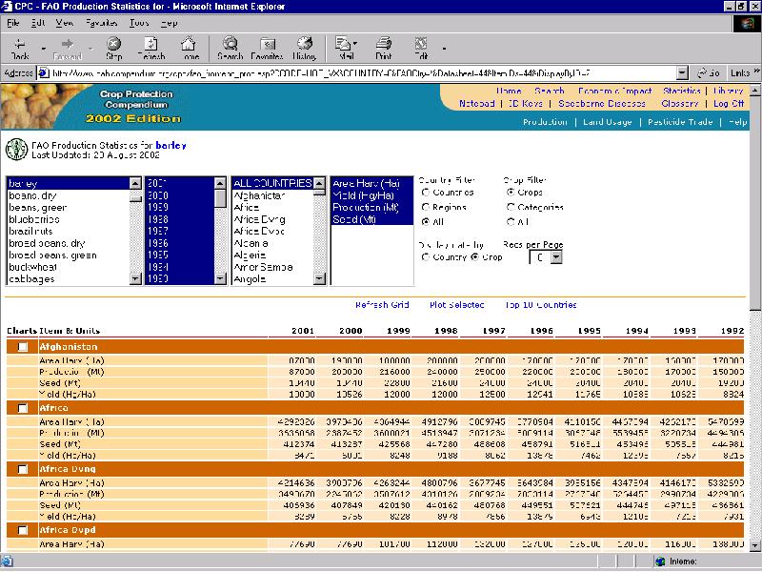This screenshot has width=762, height=572.
Task: Click the Top 10 Countries link
Action: click(x=540, y=305)
